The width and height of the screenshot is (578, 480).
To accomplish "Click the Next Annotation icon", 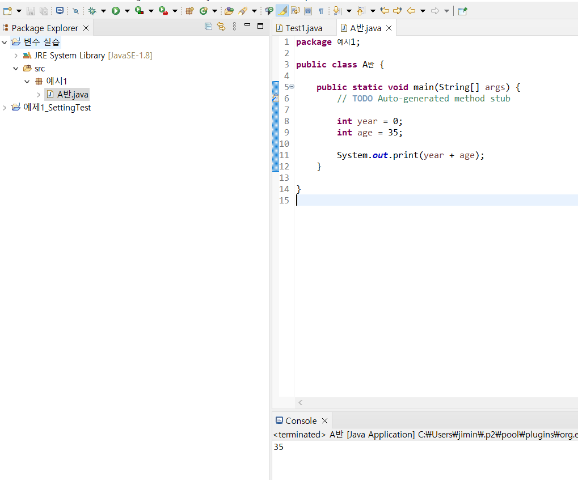I will tap(337, 11).
